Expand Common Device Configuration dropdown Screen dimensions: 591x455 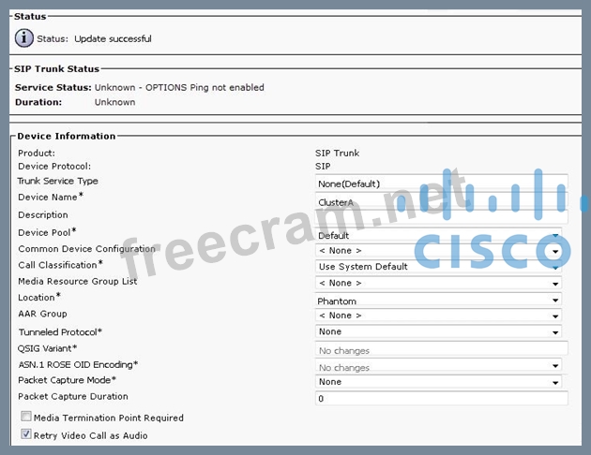(438, 251)
